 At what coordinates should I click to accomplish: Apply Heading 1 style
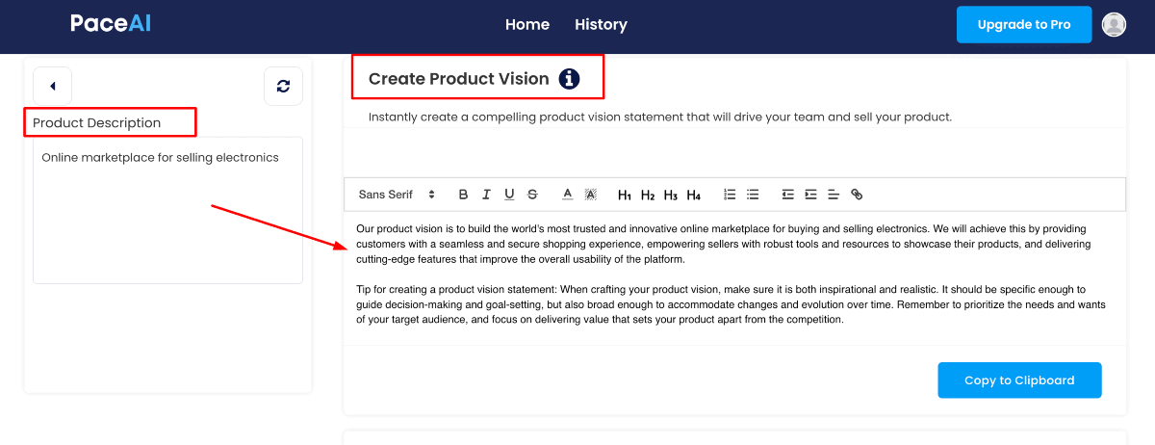pyautogui.click(x=625, y=195)
